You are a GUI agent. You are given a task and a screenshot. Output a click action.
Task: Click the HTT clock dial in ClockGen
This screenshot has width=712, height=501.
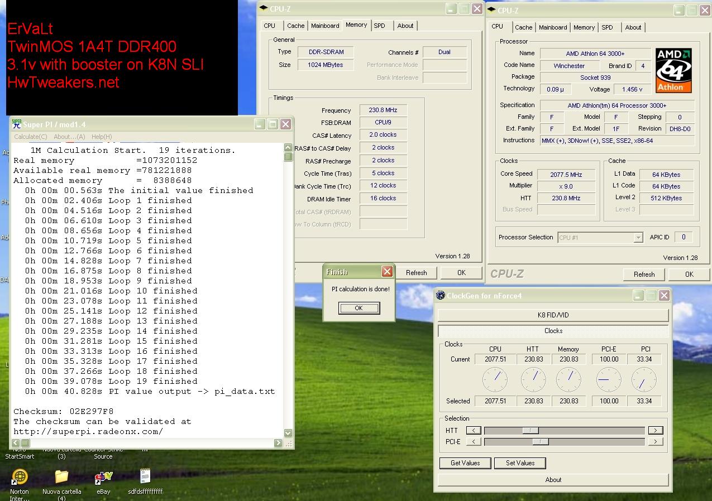pos(533,379)
